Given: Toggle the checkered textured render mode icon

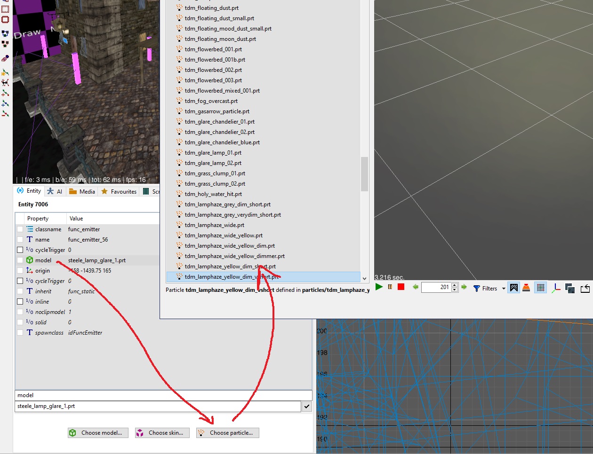Looking at the screenshot, I should 514,288.
